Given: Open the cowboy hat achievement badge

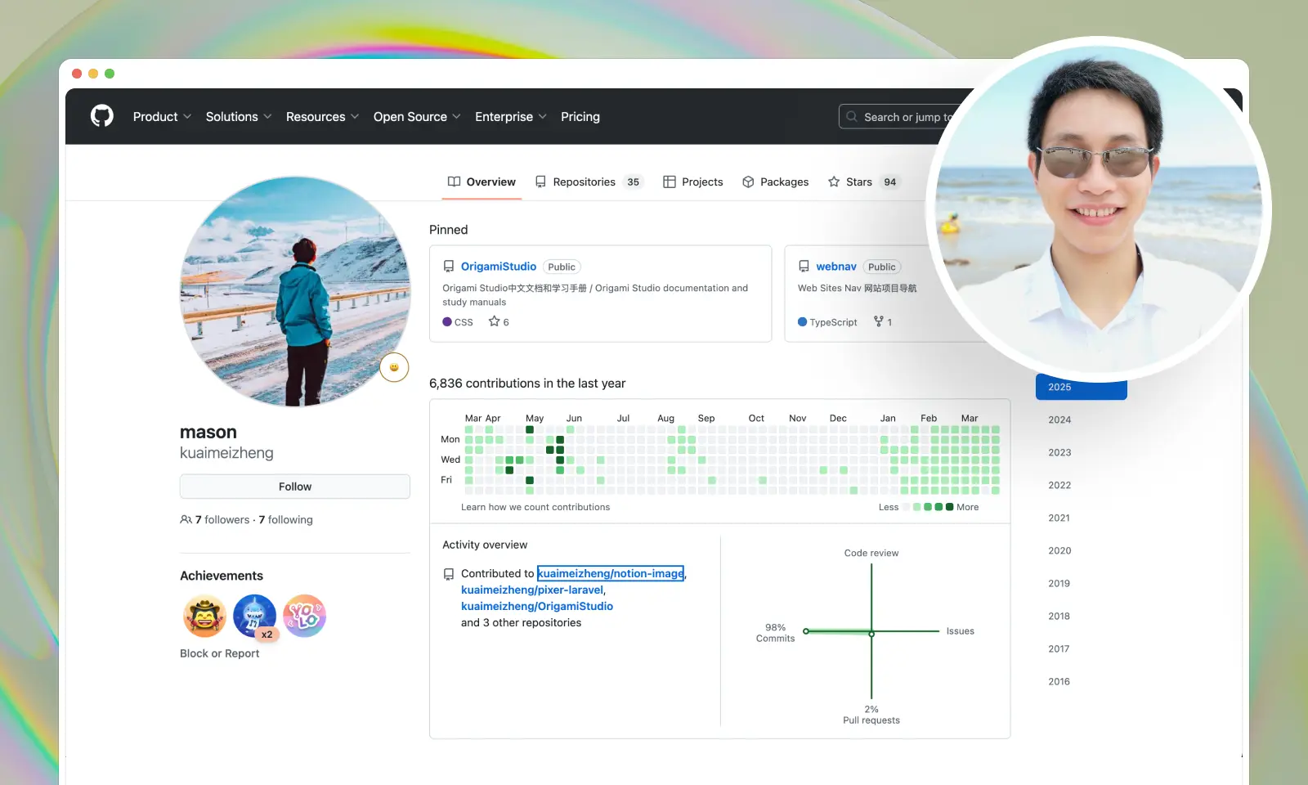Looking at the screenshot, I should point(204,616).
